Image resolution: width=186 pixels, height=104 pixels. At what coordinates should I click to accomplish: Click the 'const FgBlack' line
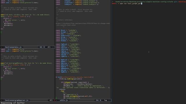pyautogui.click(x=67, y=44)
